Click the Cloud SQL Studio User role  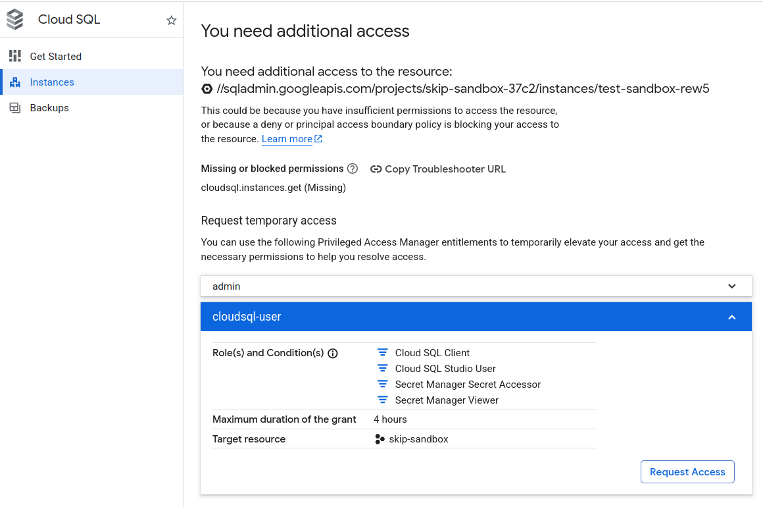[445, 369]
